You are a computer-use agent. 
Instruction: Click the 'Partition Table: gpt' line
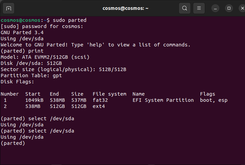pos(31,75)
